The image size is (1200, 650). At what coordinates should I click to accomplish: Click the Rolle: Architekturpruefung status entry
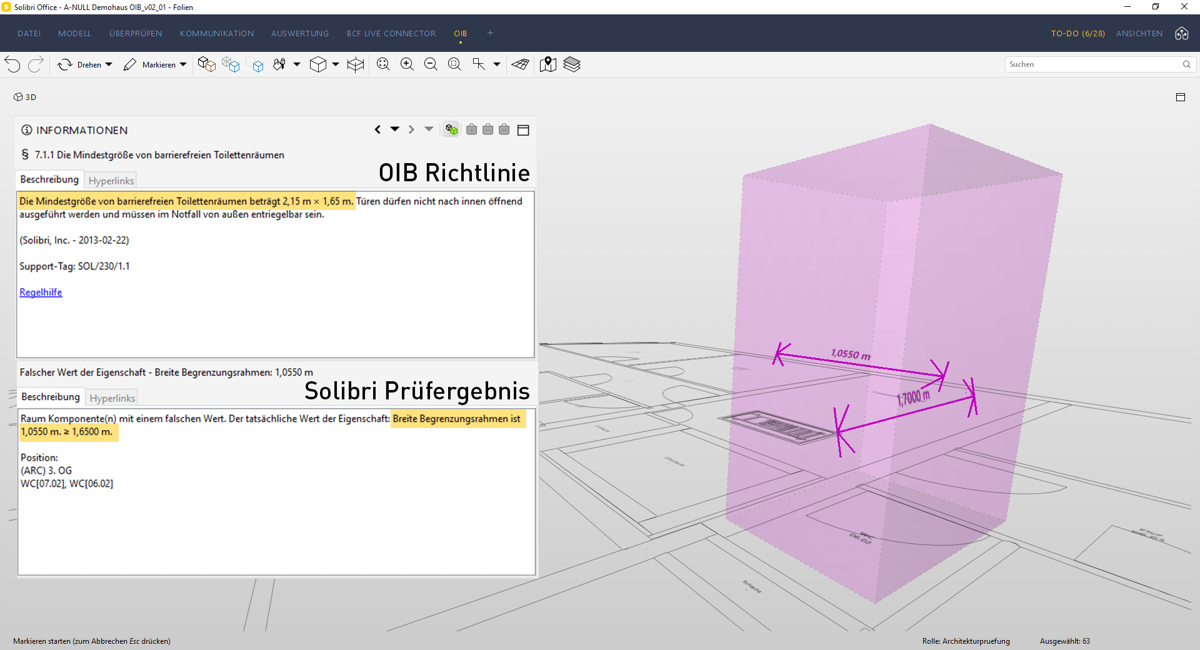tap(966, 641)
